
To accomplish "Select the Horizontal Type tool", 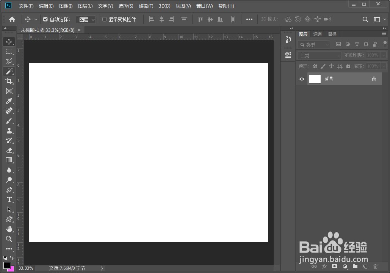I will tap(9, 199).
